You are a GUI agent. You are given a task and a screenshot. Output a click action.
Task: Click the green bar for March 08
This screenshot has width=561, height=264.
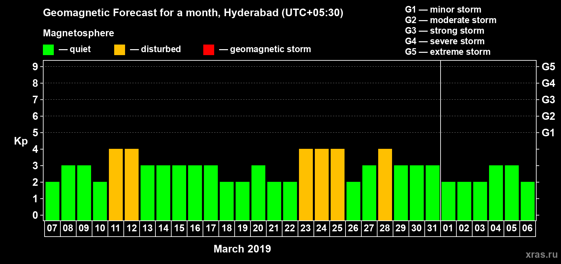point(68,193)
